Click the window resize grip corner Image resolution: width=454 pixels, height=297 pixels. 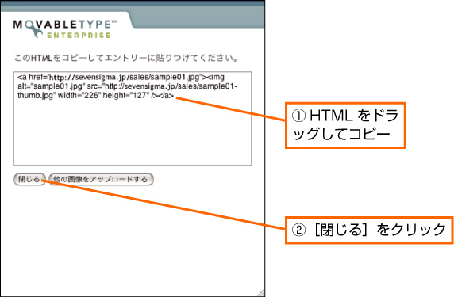260,292
